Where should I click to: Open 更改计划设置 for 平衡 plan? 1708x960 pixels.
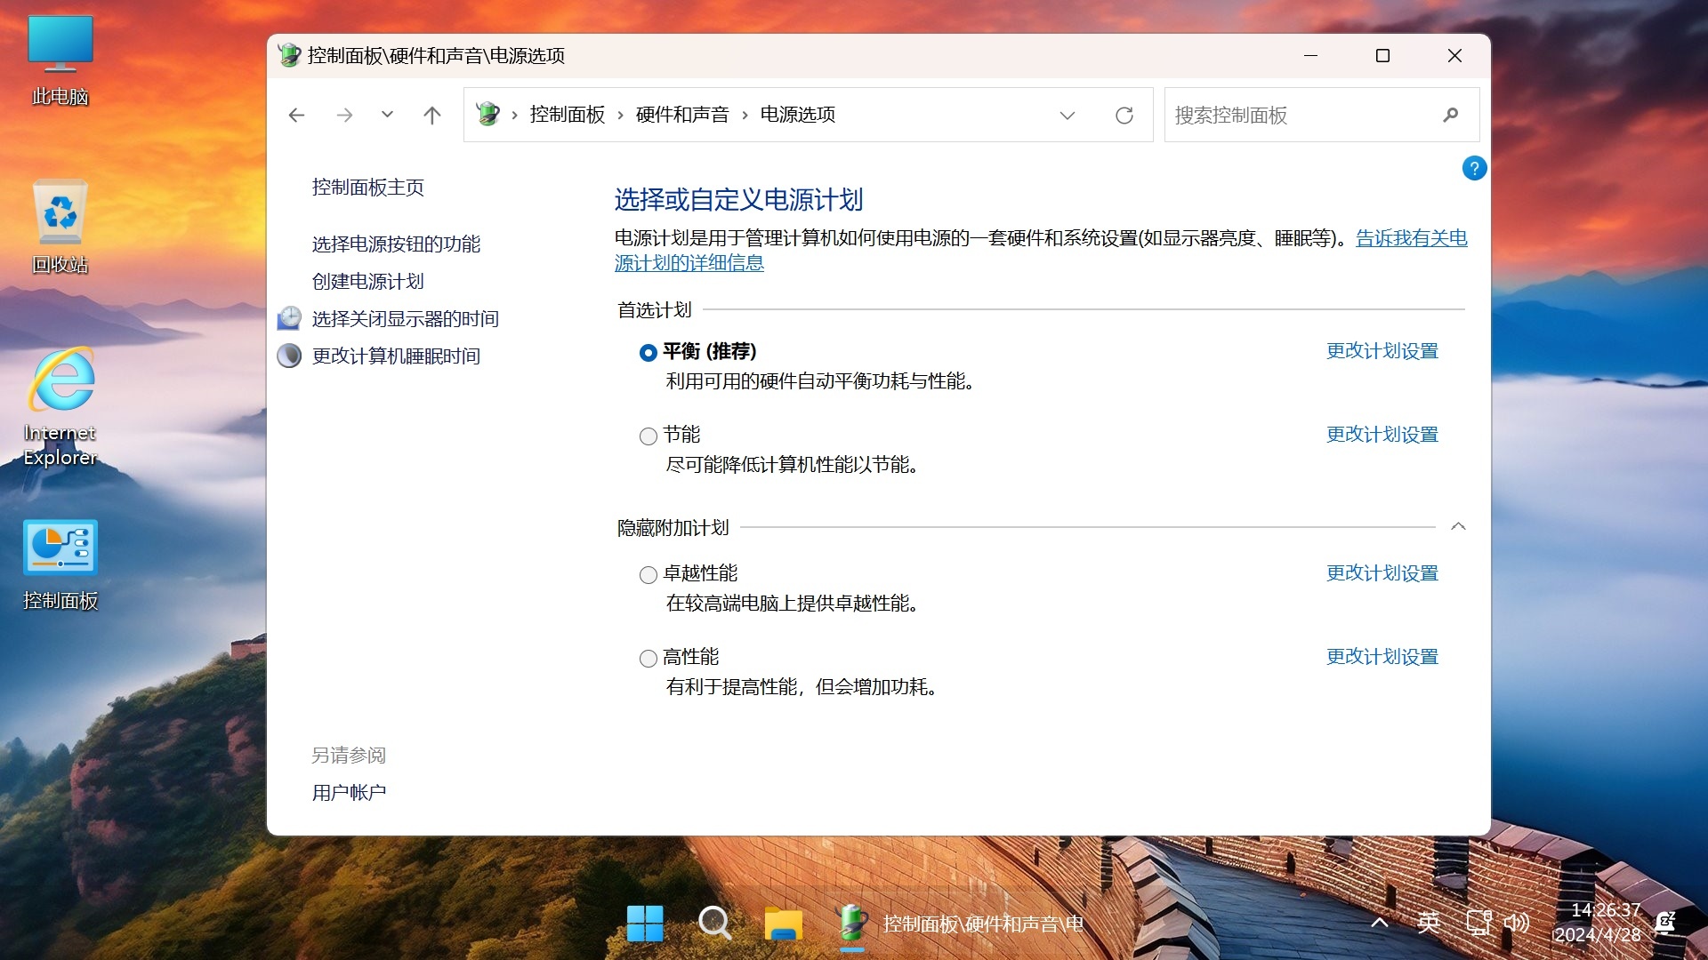tap(1382, 350)
